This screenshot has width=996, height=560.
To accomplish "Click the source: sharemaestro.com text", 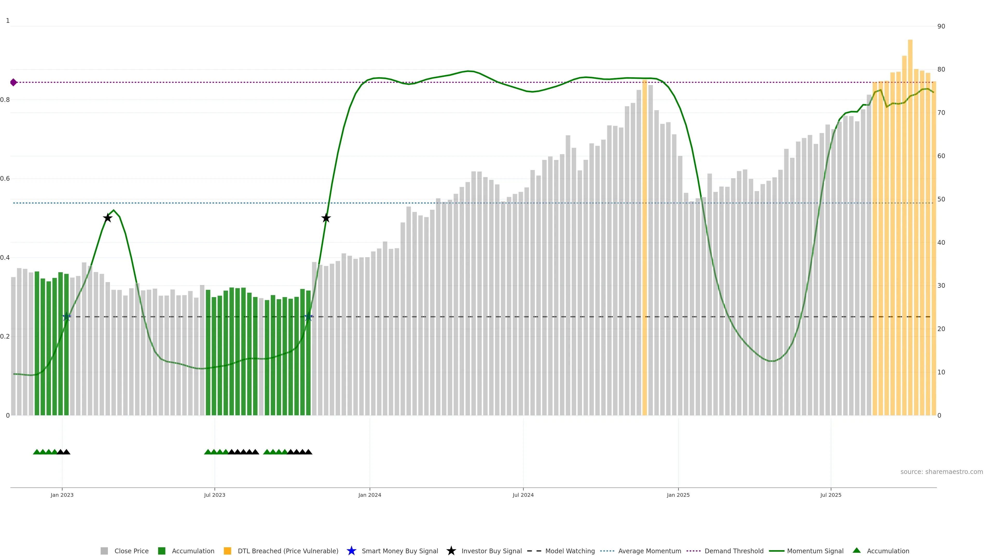I will pyautogui.click(x=942, y=472).
